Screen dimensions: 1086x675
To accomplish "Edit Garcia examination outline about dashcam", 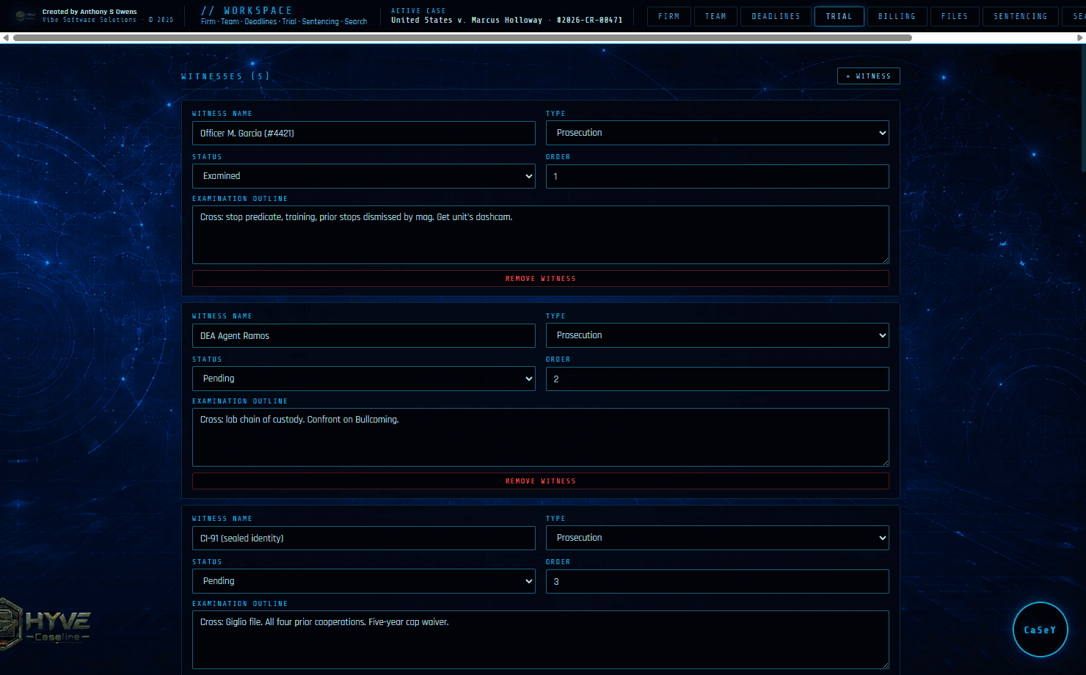I will (x=541, y=235).
